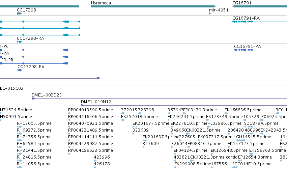Click the EP08316.3prime EST label
This screenshot has width=287, height=169.
pos(204,144)
